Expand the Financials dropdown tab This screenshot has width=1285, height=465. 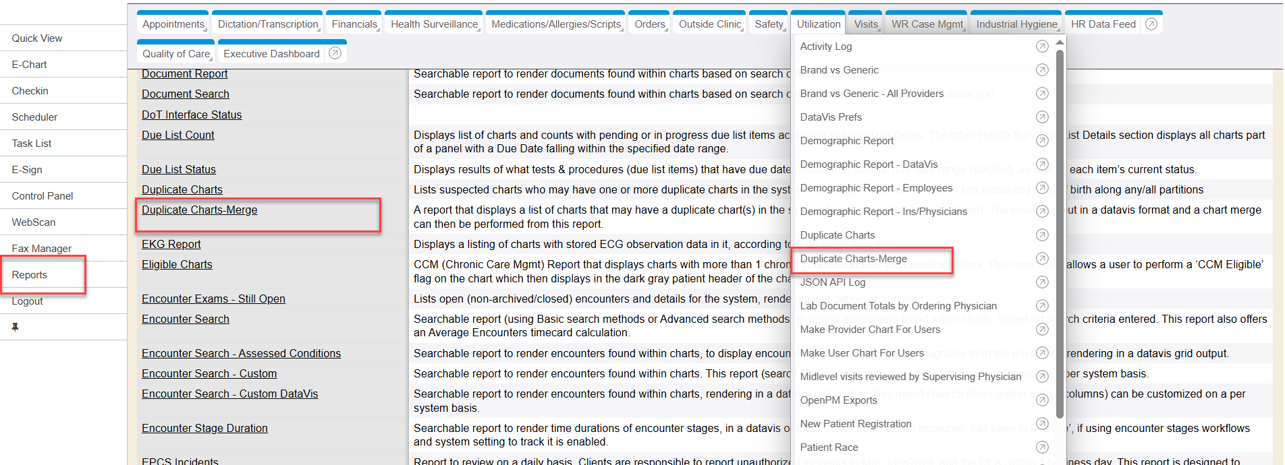point(355,24)
